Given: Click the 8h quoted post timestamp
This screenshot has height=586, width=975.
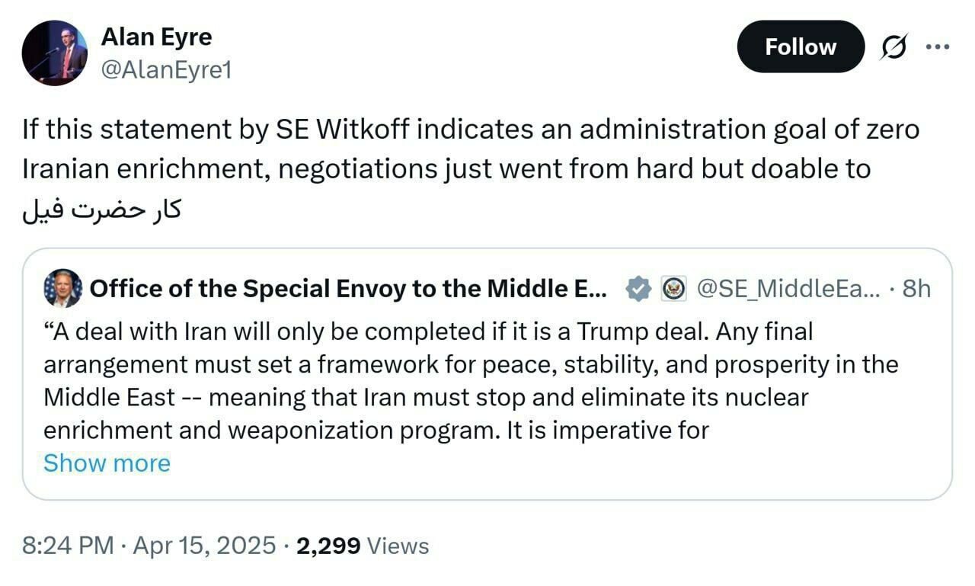Looking at the screenshot, I should (x=916, y=289).
